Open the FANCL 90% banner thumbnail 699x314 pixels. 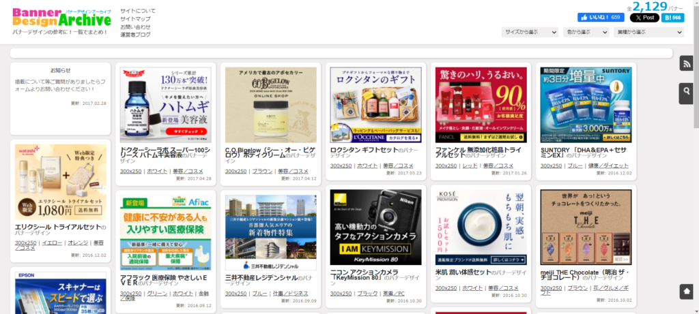click(x=481, y=105)
